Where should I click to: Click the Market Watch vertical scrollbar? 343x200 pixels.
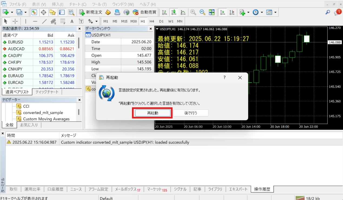(x=79, y=43)
